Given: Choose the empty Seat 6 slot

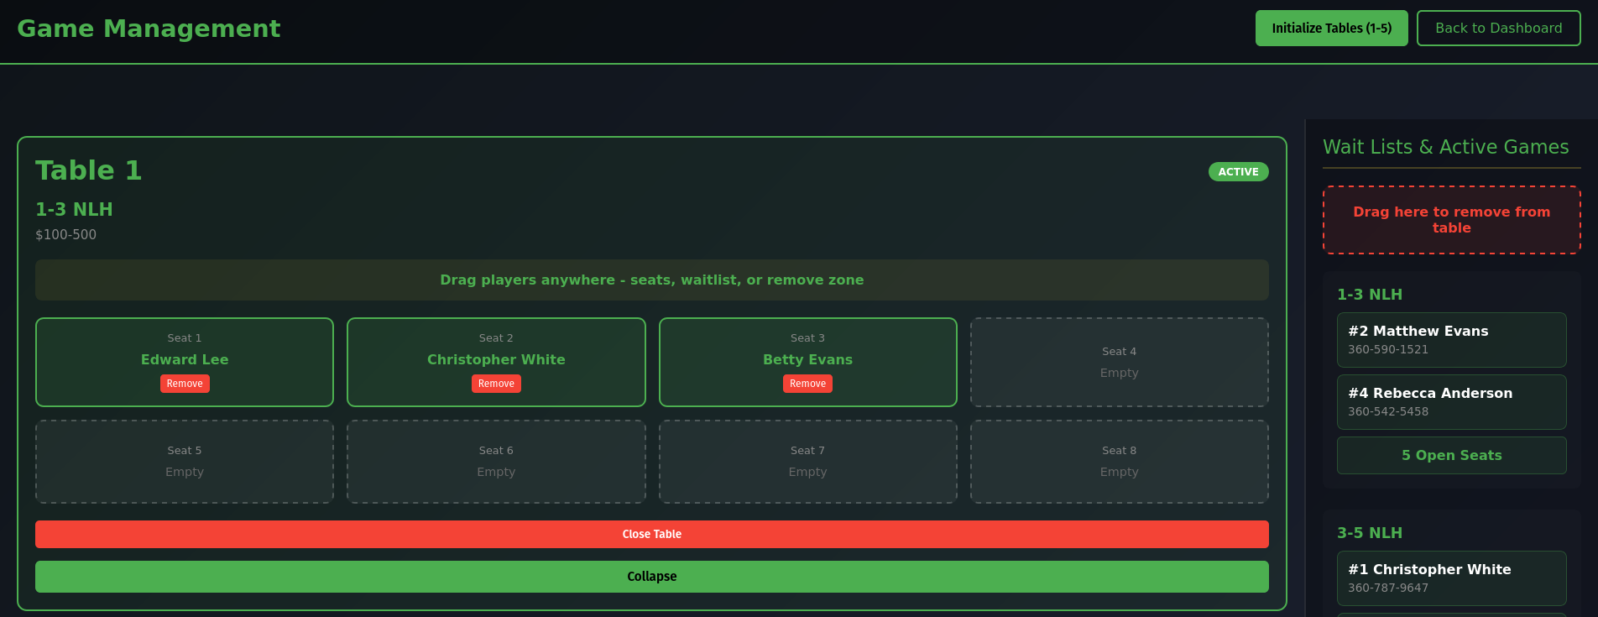Looking at the screenshot, I should [496, 462].
